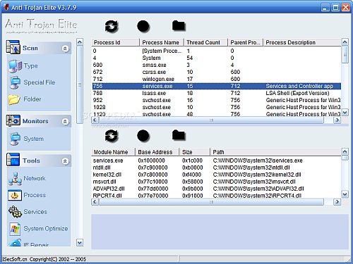Click the sidebar scroll-up arrow
Screen dimensions: 353x264
(x=80, y=42)
